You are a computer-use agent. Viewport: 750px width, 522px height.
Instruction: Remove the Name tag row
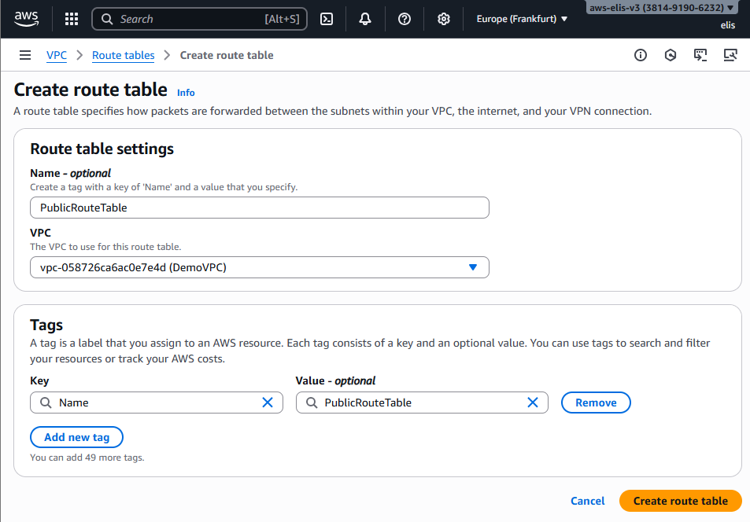[x=595, y=403]
